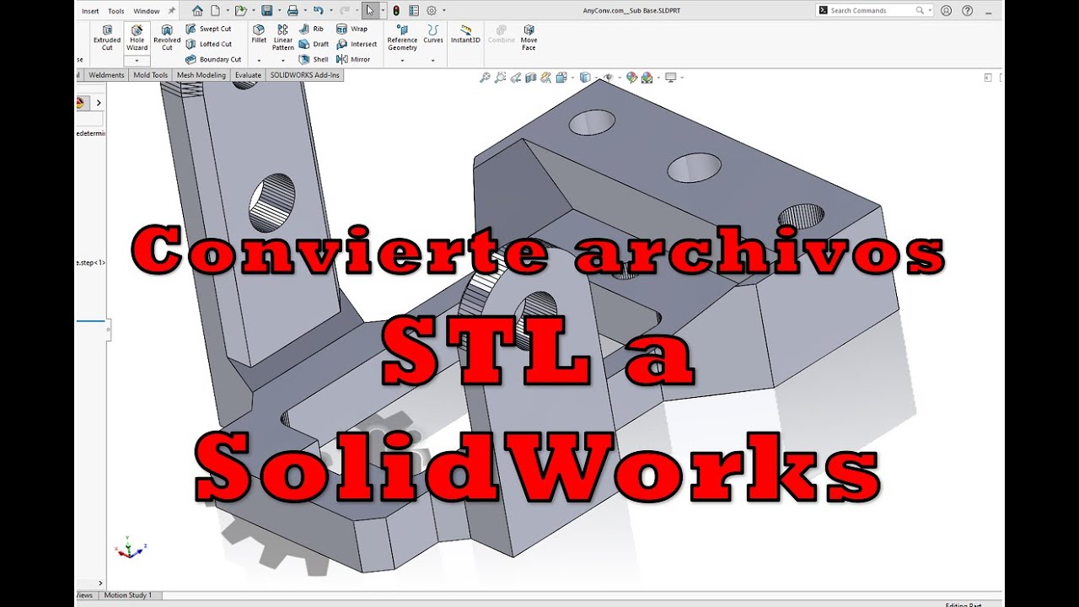Select the Extruded Cut tool
The width and height of the screenshot is (1079, 607).
[x=107, y=37]
